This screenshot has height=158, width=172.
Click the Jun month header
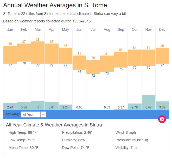point(79,30)
